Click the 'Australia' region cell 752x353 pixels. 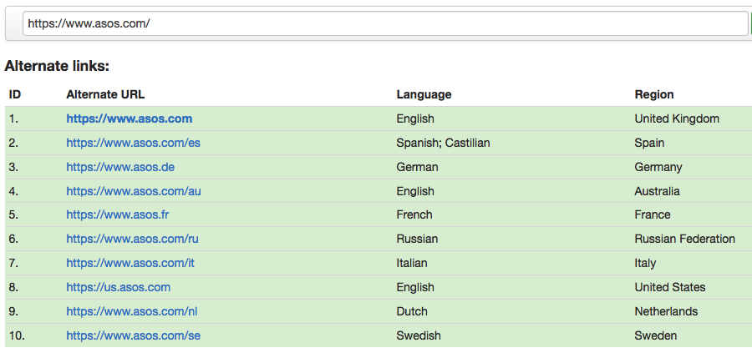(x=657, y=191)
